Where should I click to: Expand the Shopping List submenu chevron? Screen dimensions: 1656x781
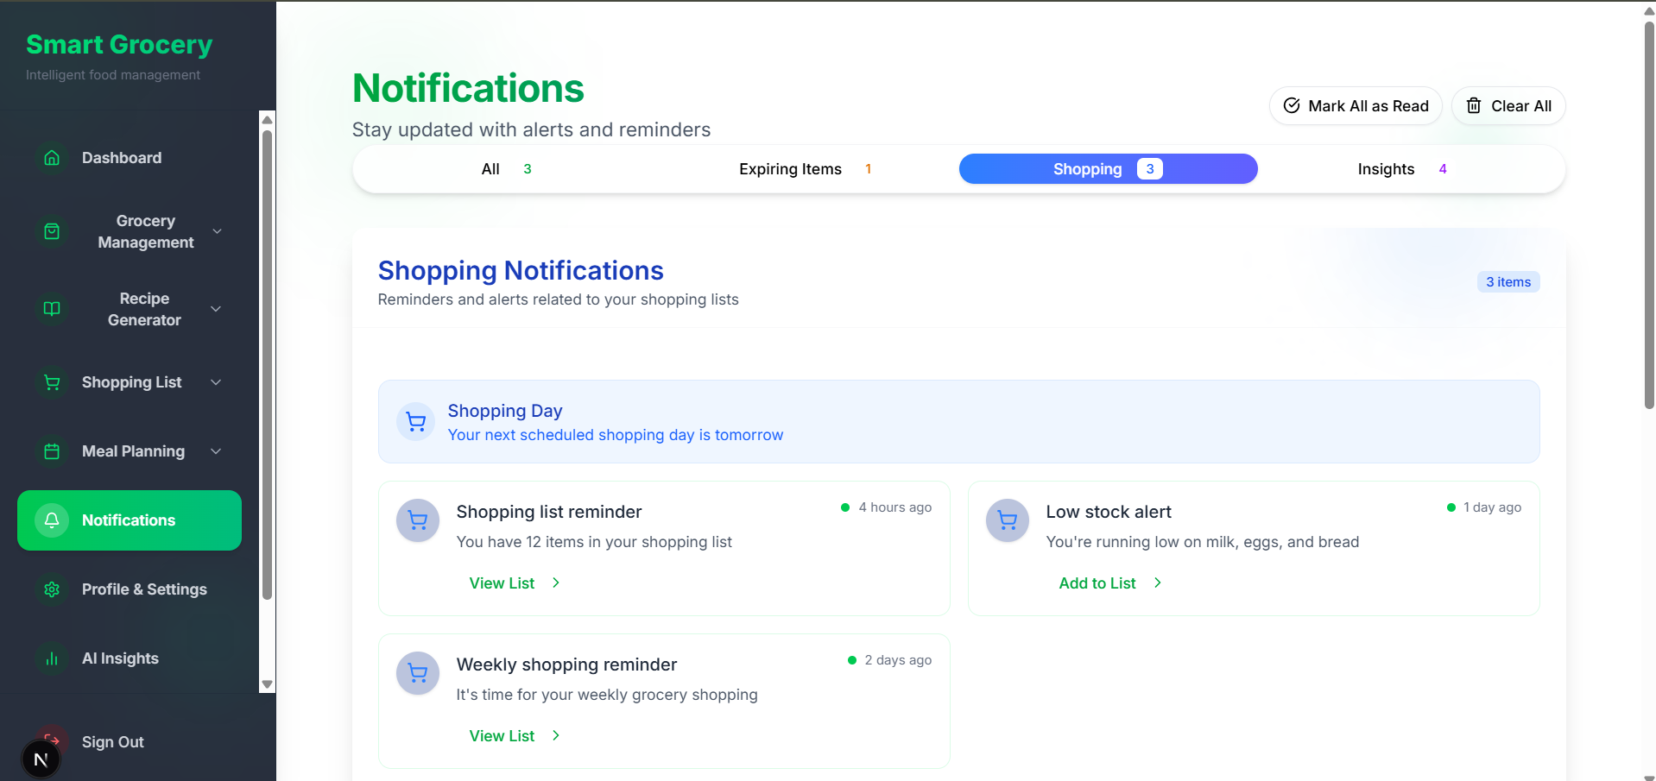[x=216, y=382]
